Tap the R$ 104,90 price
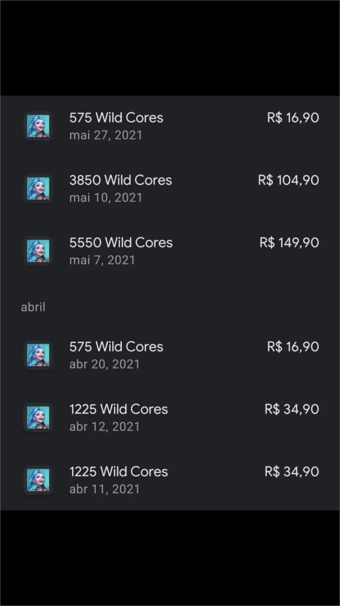The width and height of the screenshot is (340, 606). (289, 180)
